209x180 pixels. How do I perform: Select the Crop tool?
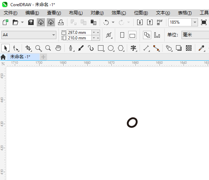click(29, 48)
